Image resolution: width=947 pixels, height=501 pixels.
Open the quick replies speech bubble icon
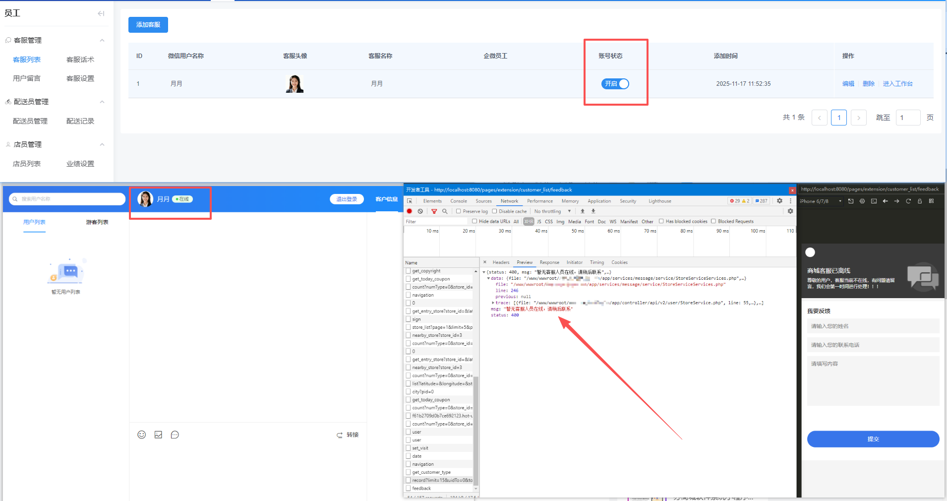tap(175, 435)
